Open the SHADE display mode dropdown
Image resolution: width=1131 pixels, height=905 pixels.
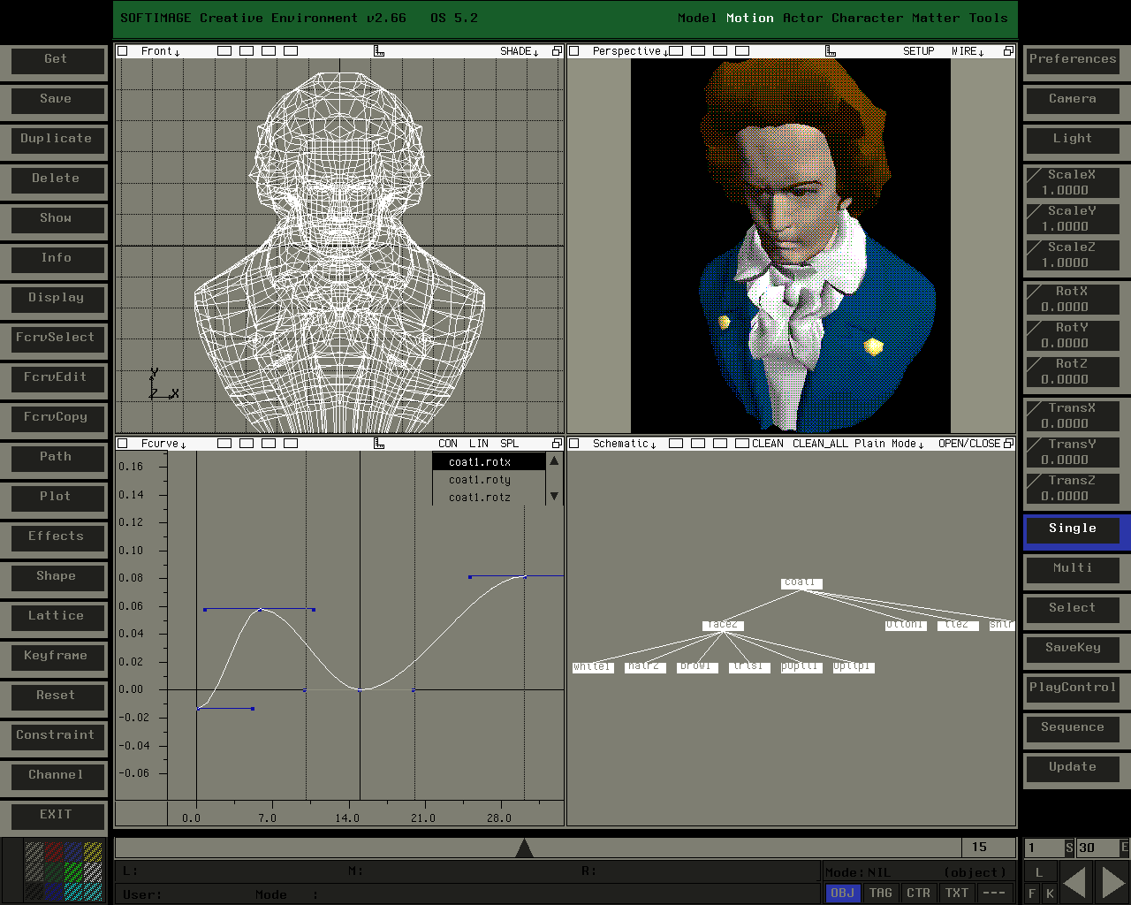[520, 51]
